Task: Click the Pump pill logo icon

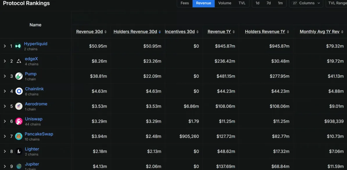Action: (x=19, y=76)
